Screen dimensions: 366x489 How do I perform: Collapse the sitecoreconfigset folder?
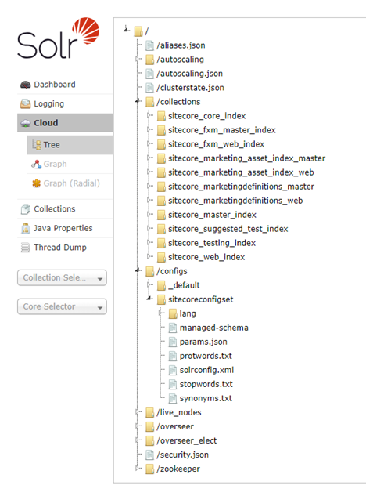pos(149,298)
